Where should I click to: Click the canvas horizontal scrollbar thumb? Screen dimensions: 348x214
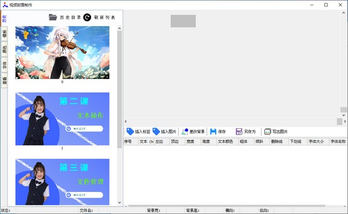pyautogui.click(x=339, y=121)
